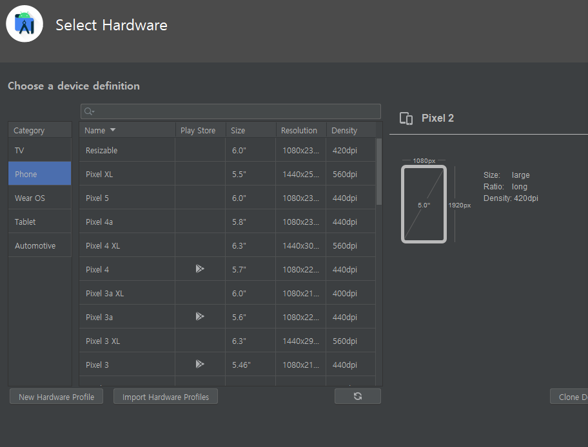Screen dimensions: 588x447
Task: Click the Ratio: long preview label
Action: [x=505, y=186]
